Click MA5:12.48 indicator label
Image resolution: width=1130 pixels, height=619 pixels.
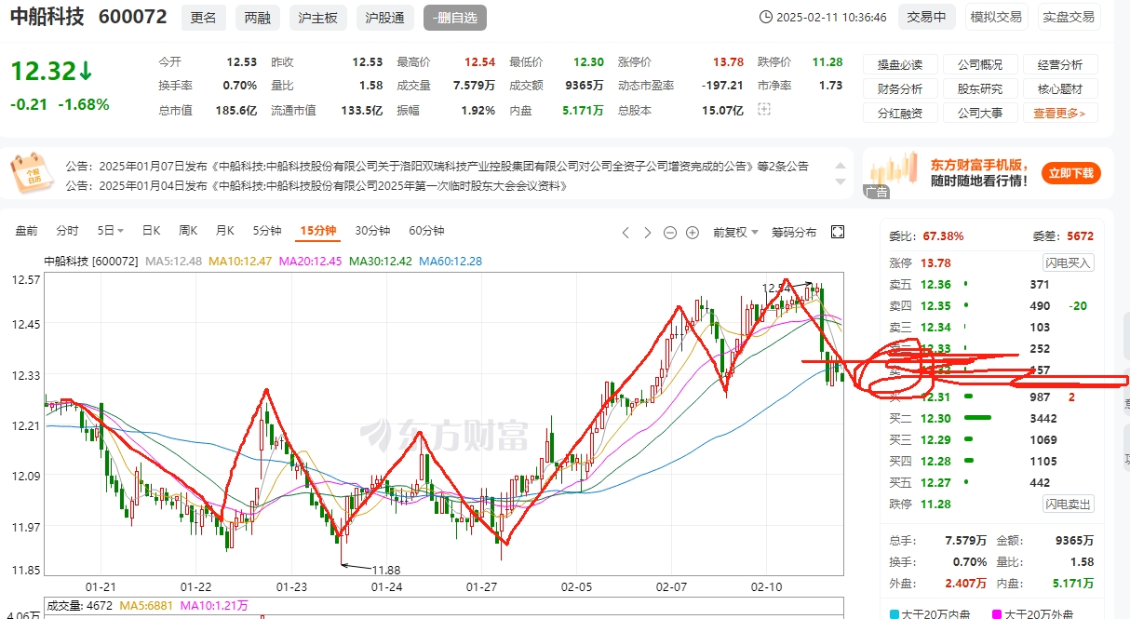174,262
